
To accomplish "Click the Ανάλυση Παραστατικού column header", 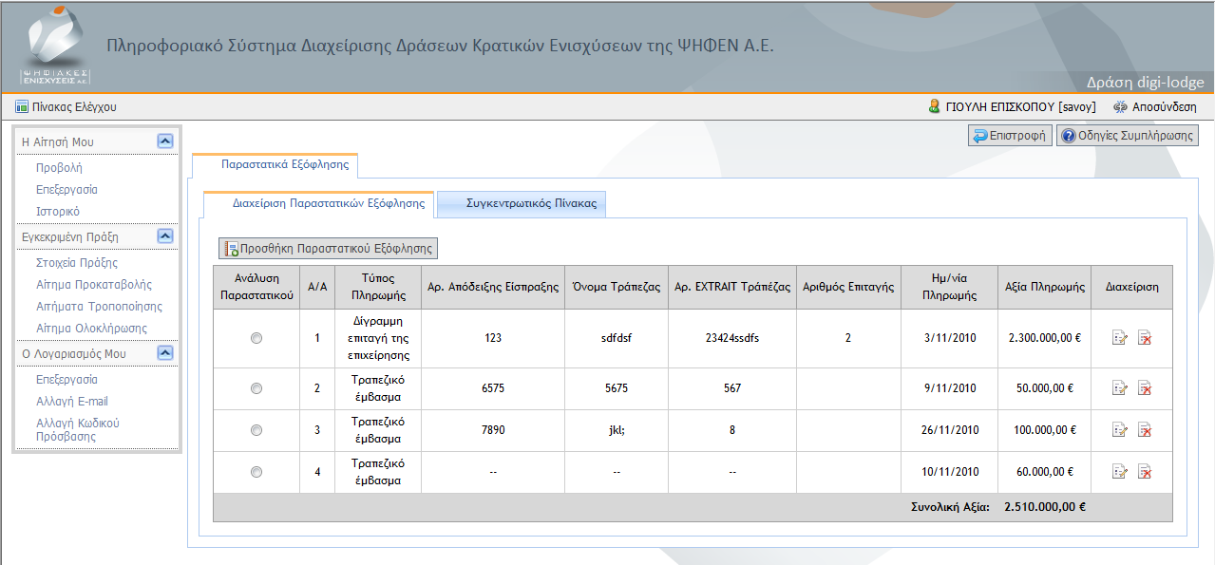I will pos(256,287).
